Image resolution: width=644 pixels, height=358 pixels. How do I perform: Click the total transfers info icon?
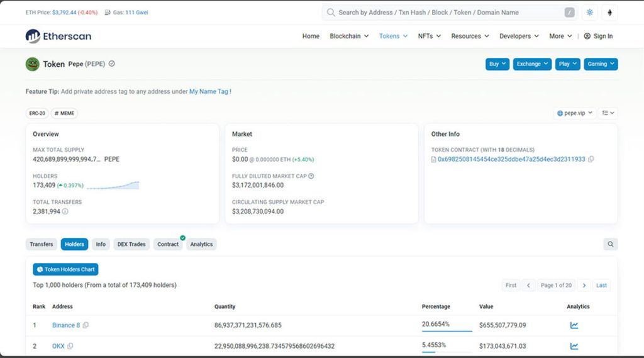point(65,211)
